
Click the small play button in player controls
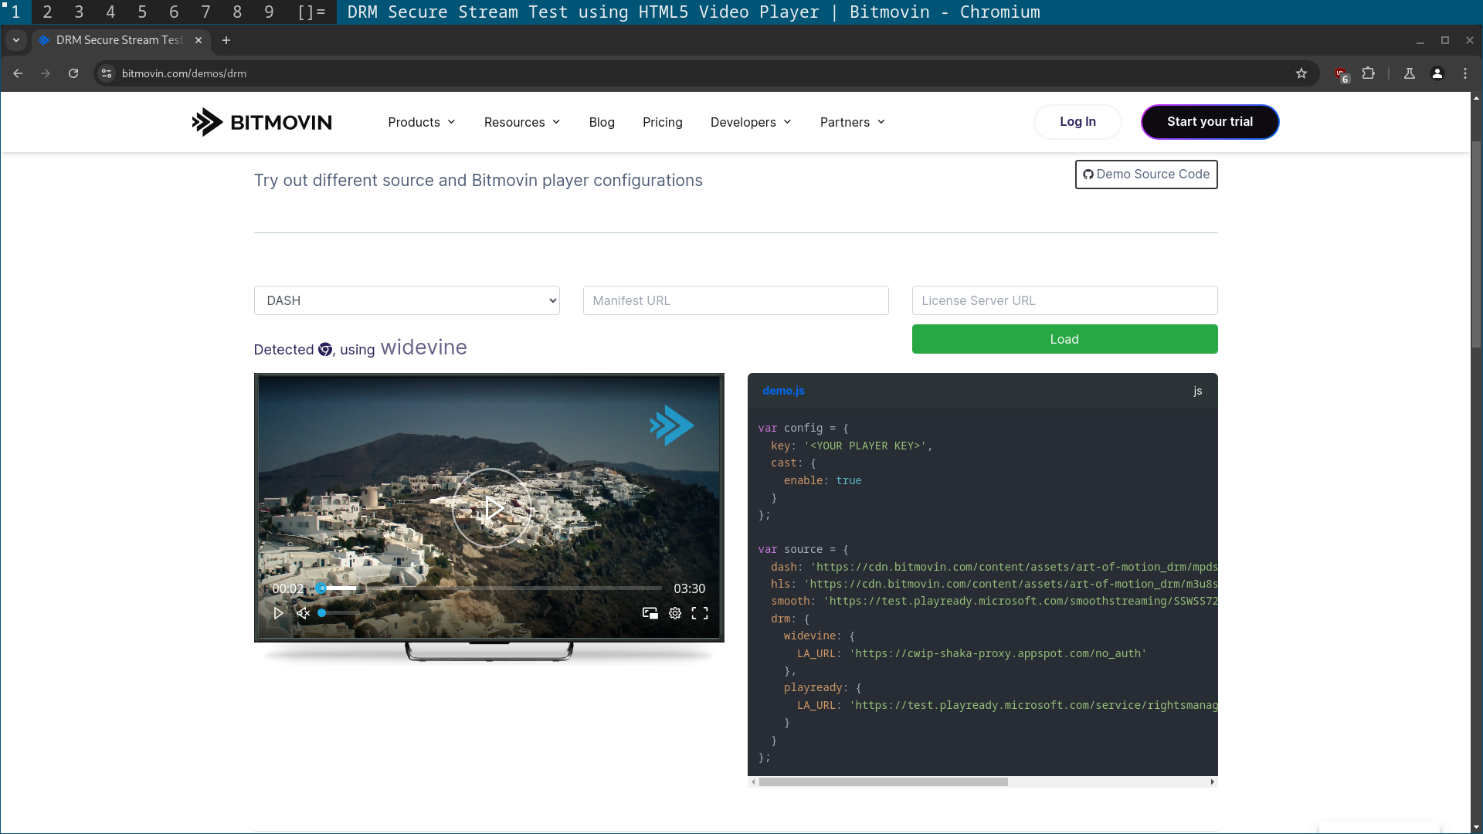tap(278, 613)
